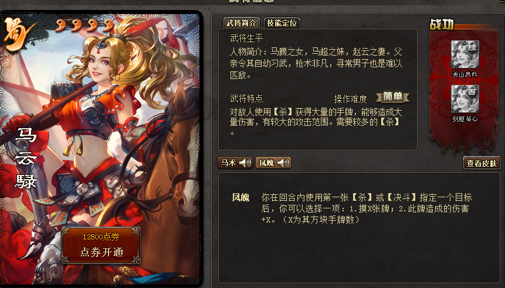Open the 关山凤吟 achievement icon
The width and height of the screenshot is (505, 288).
(x=465, y=54)
